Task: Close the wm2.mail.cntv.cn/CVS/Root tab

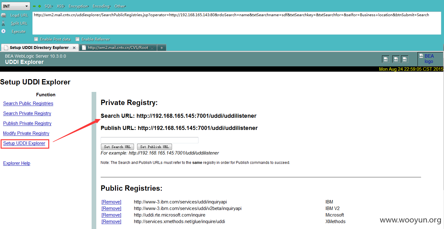Action: [x=152, y=48]
